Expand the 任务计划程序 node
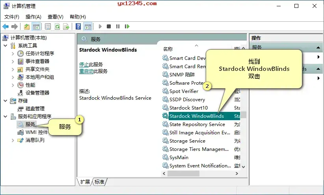This screenshot has width=324, height=195. [x=13, y=54]
